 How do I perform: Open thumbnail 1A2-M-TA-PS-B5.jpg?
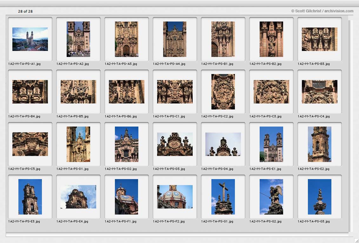tap(78, 92)
